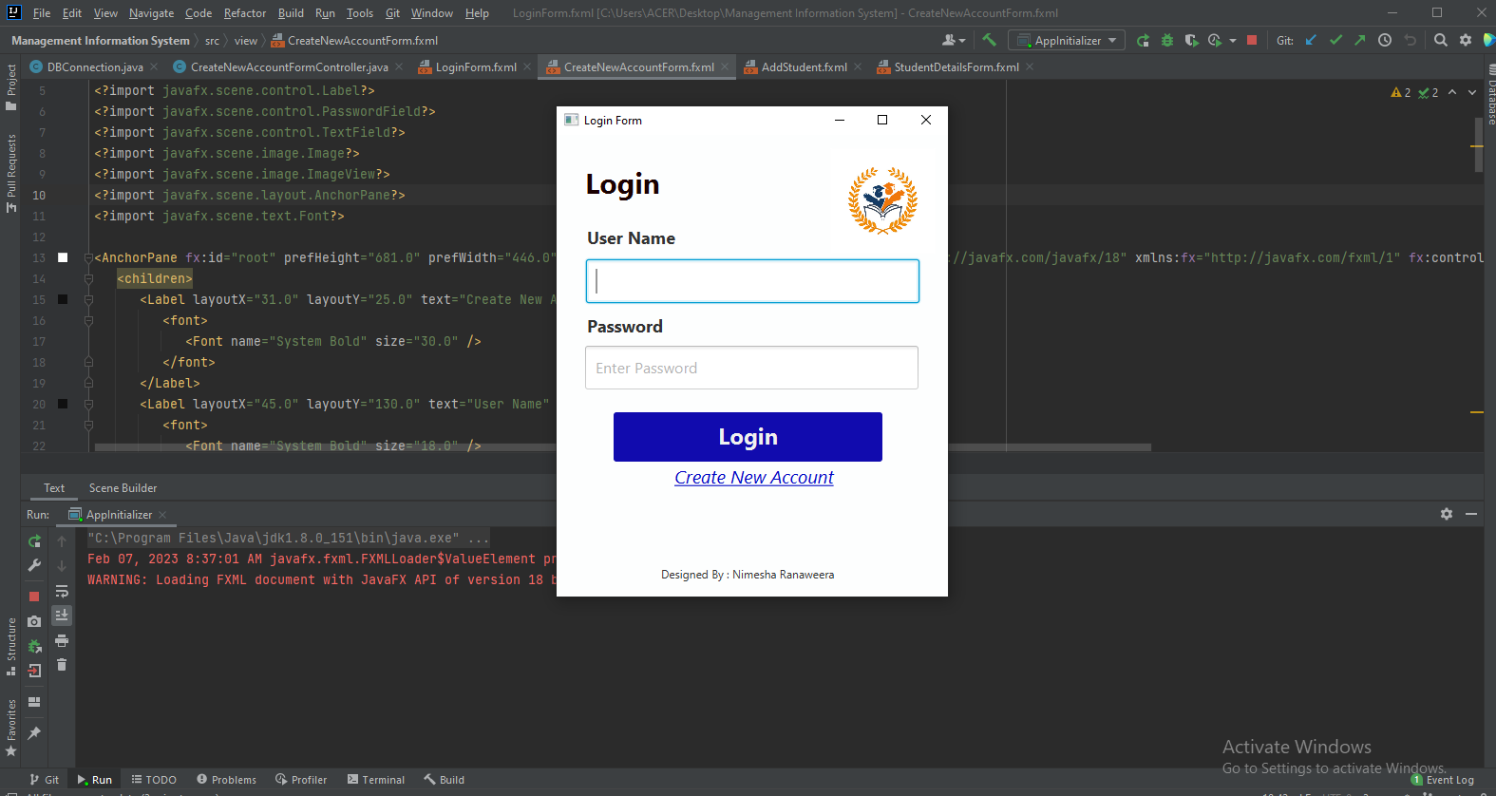This screenshot has width=1496, height=796.
Task: Click the editor horizontal scrollbar
Action: [622, 446]
